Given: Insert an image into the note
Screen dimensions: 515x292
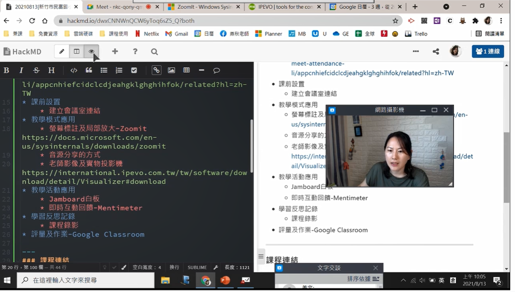Looking at the screenshot, I should point(172,70).
